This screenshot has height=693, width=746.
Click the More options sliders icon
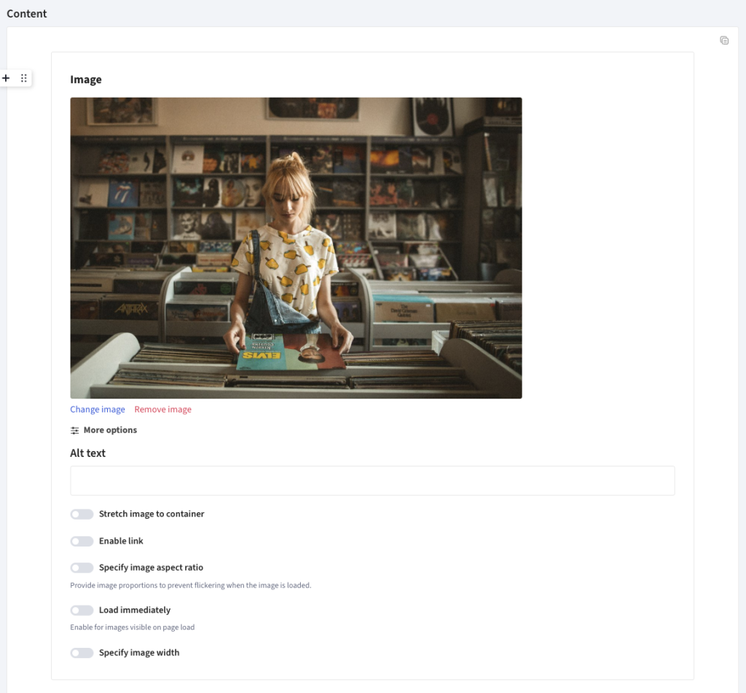point(75,430)
